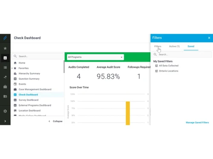Screen dimensions: 213x159
Task: Open the briefcase icon in the dark rail
Action: 5,86
